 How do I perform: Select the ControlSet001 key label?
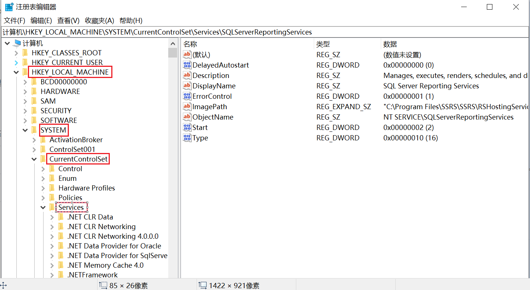[x=72, y=149]
